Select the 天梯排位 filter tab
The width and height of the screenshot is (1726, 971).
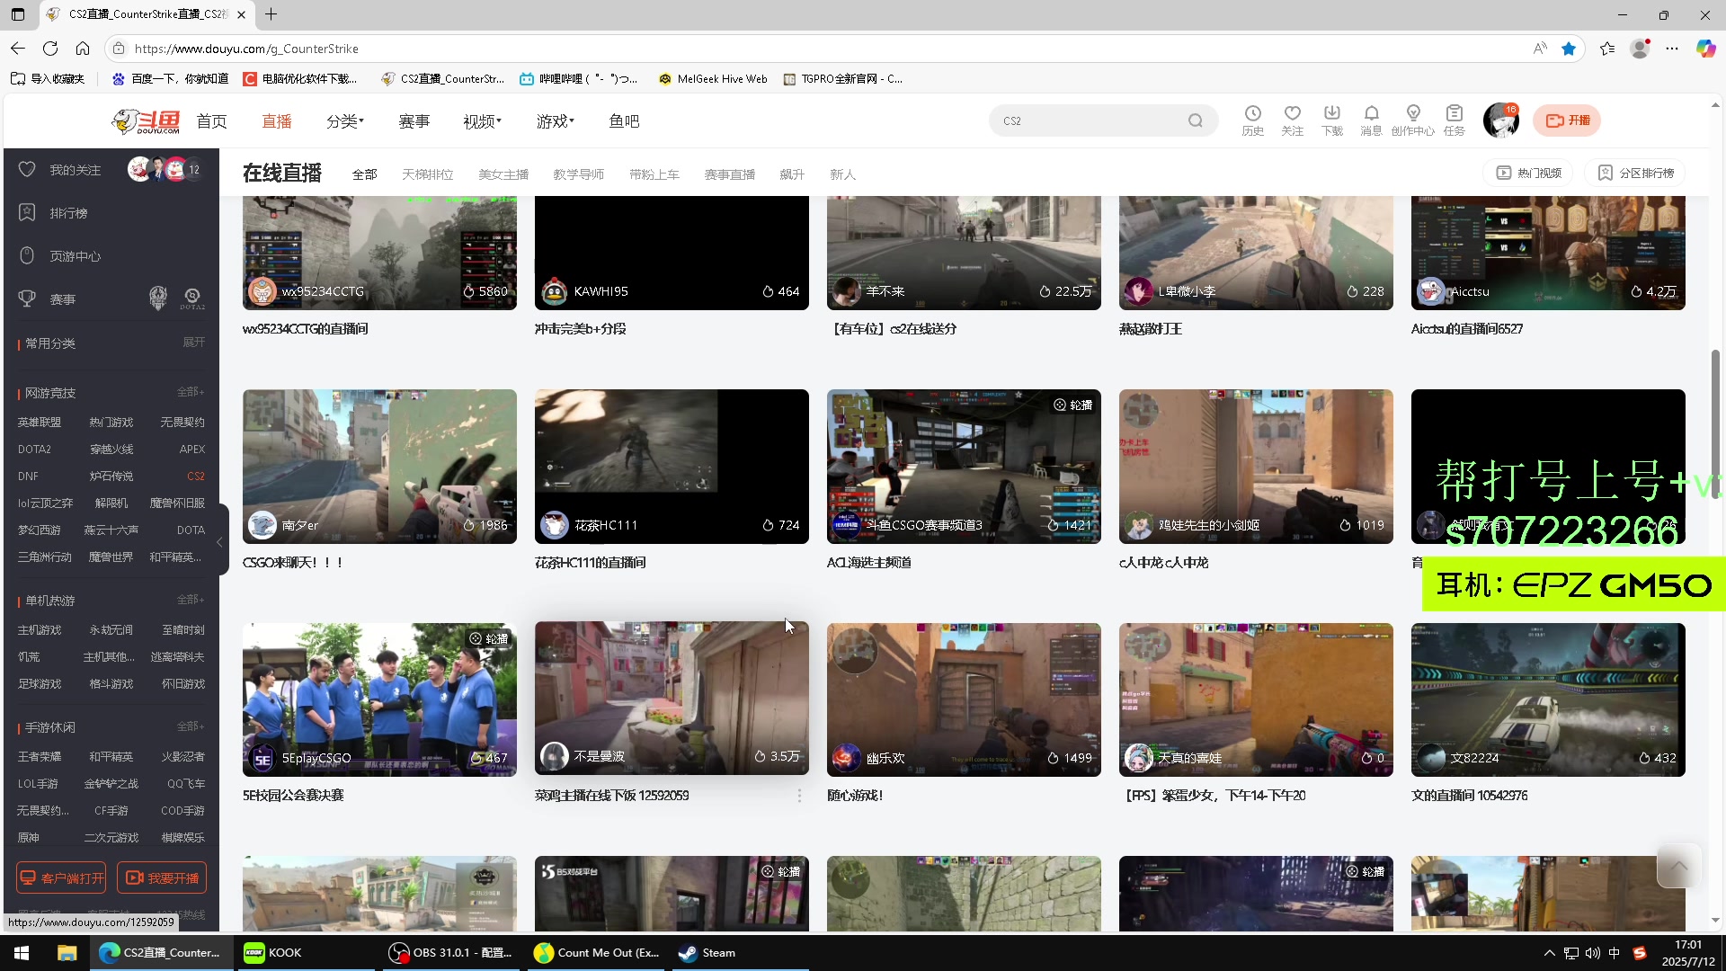coord(428,174)
